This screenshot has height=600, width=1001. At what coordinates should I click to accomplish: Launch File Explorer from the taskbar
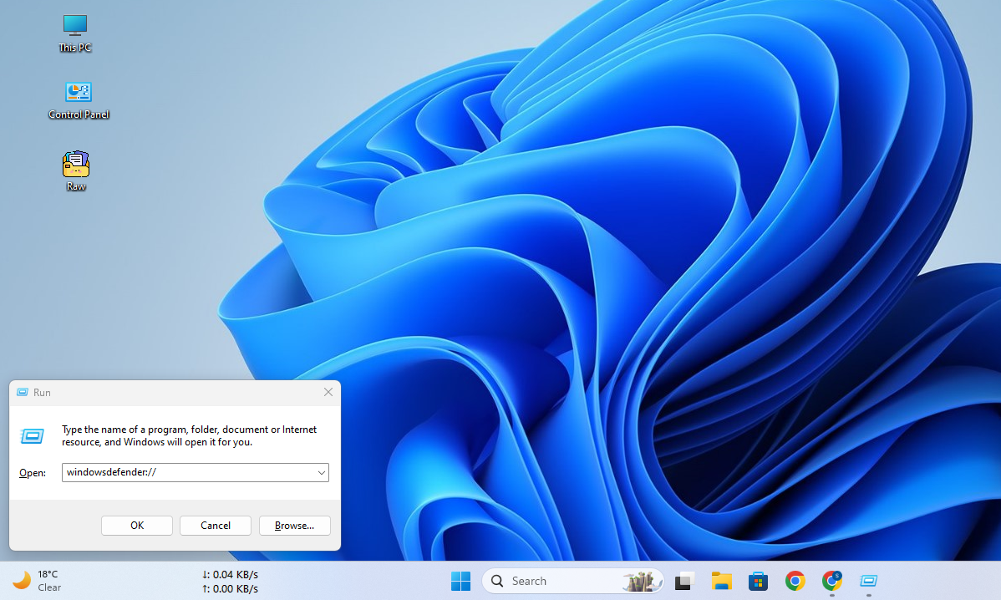(x=721, y=581)
